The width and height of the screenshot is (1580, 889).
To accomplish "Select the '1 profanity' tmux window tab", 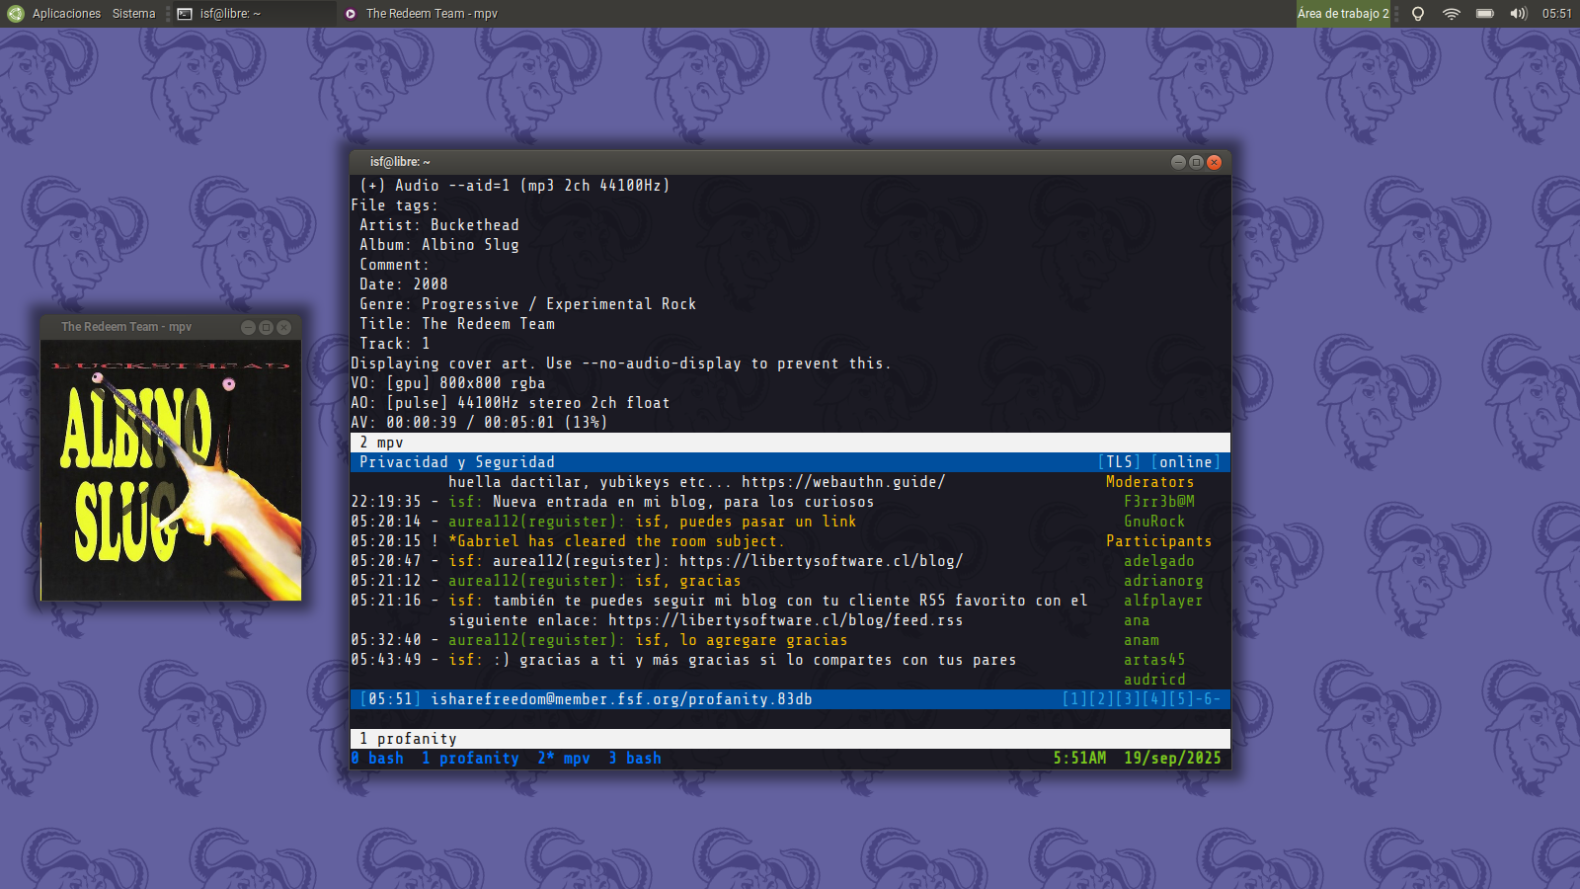I will coord(470,759).
